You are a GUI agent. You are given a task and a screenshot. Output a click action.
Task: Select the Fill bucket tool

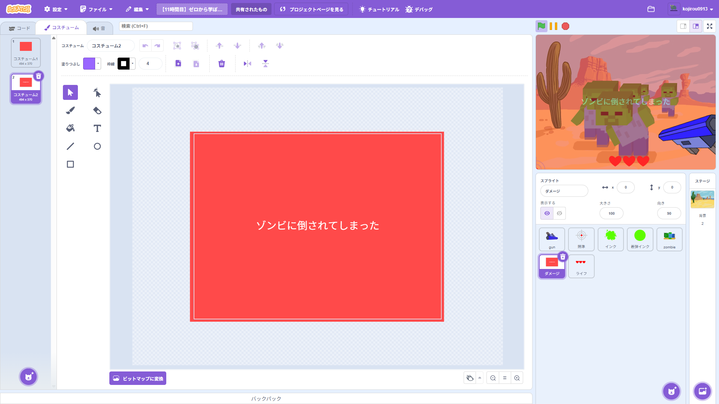(70, 128)
